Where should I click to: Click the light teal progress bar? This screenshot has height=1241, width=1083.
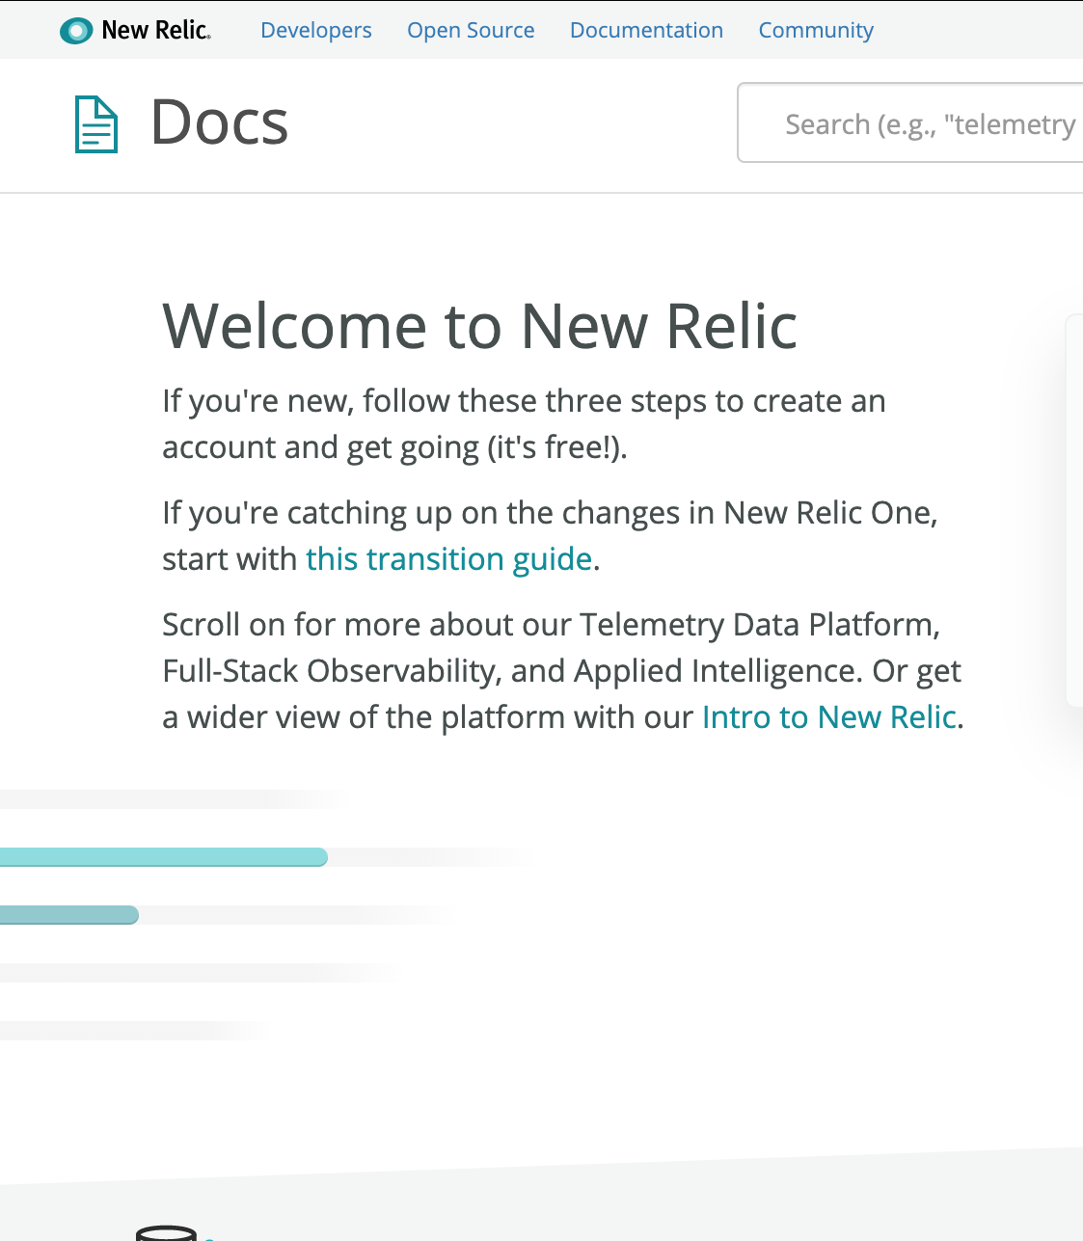pyautogui.click(x=164, y=857)
